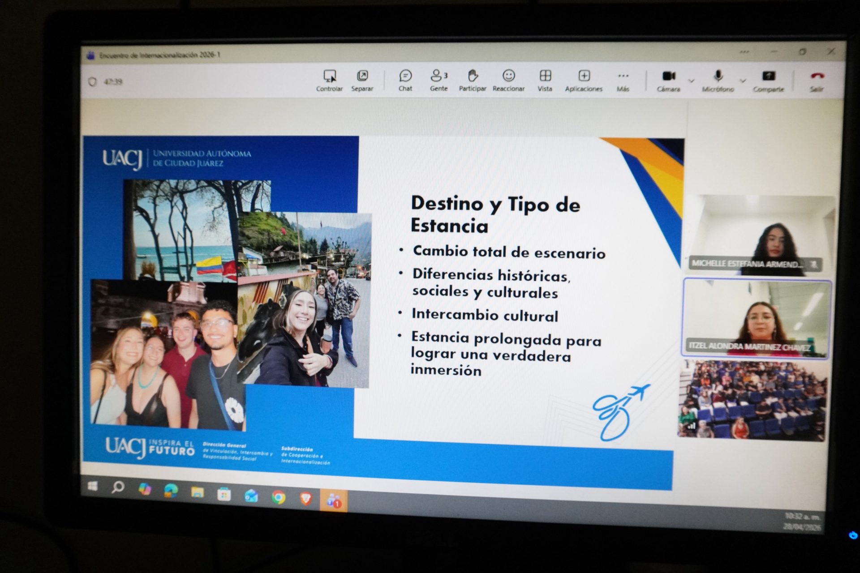Viewport: 860px width, 573px height.
Task: Toggle the Micrófono mute state
Action: [718, 81]
